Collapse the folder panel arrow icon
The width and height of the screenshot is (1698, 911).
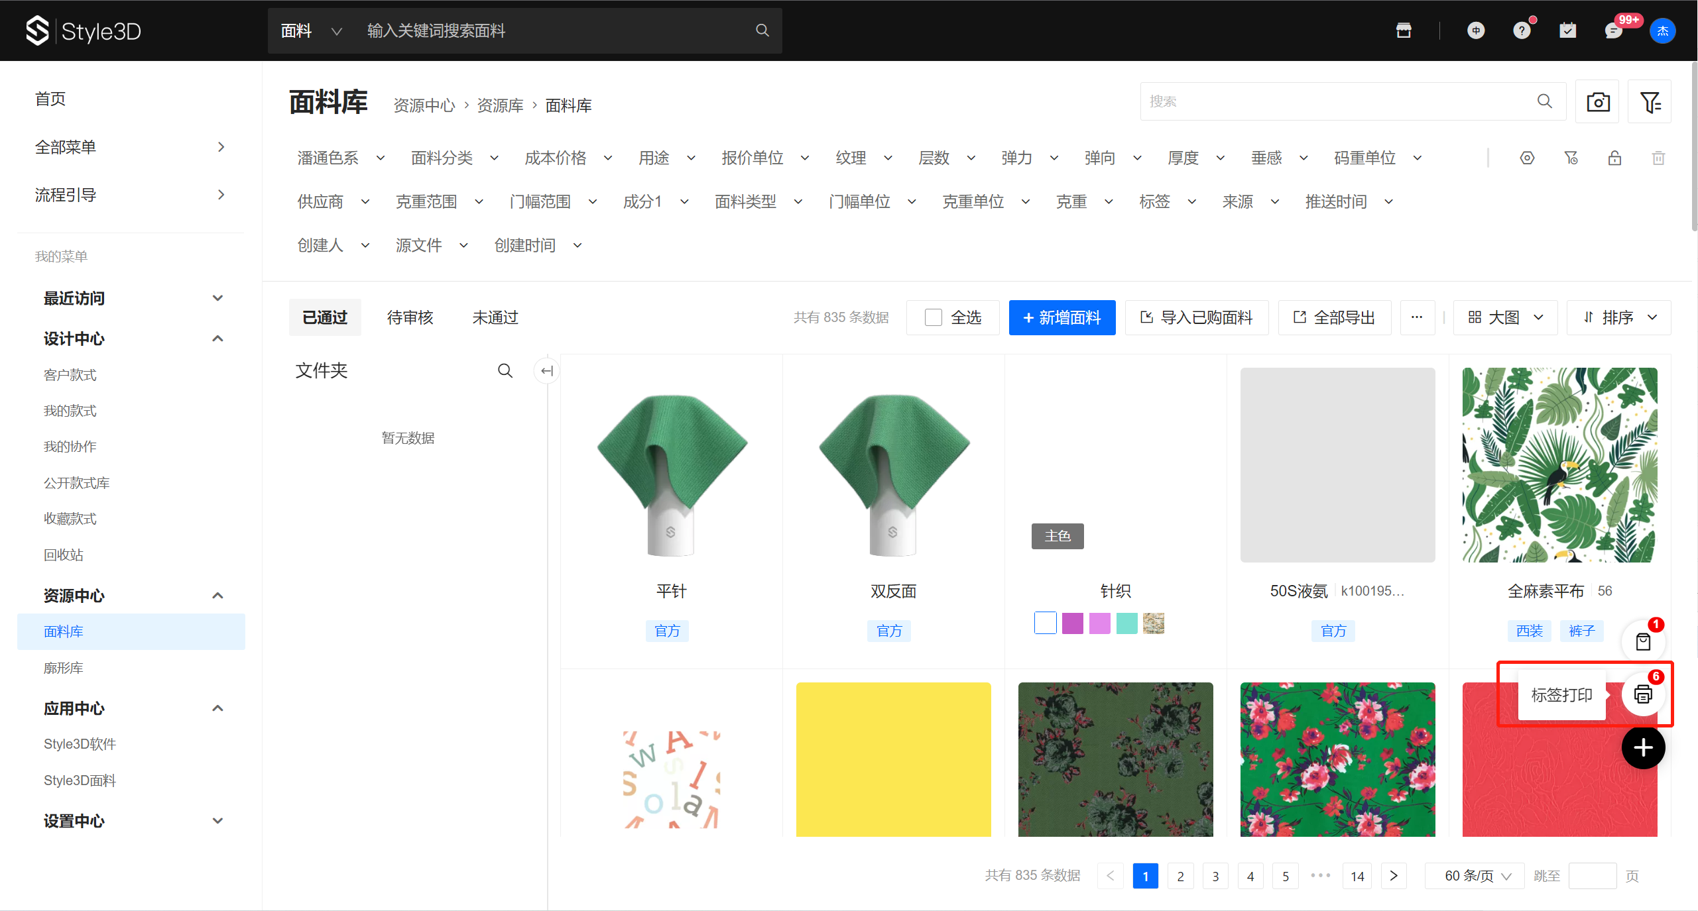pyautogui.click(x=546, y=371)
